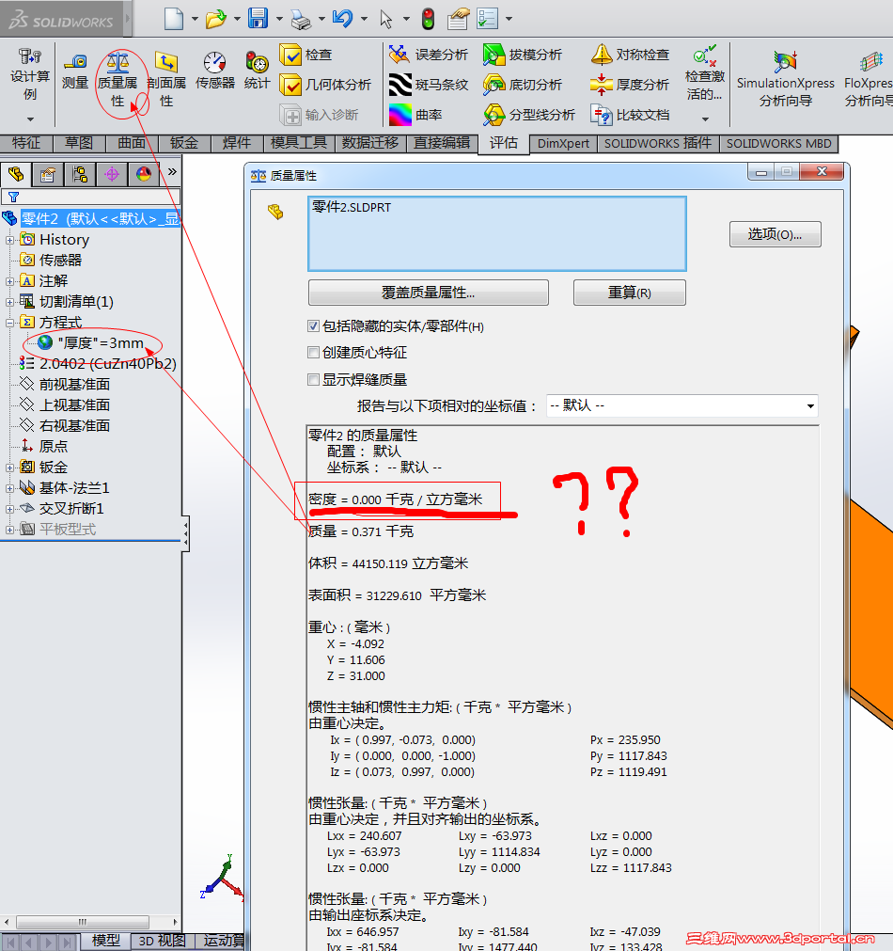Viewport: 893px width, 951px height.
Task: Open 拔模分析 draft analysis
Action: pos(523,55)
